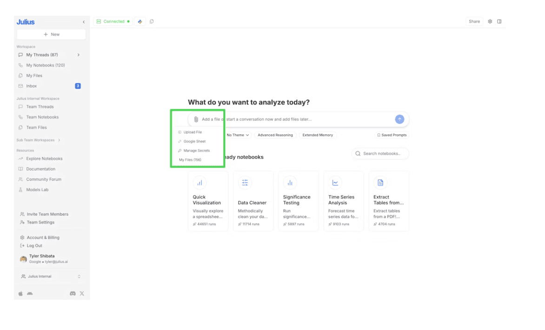Open the Julius Internal workspace switcher

click(x=51, y=276)
